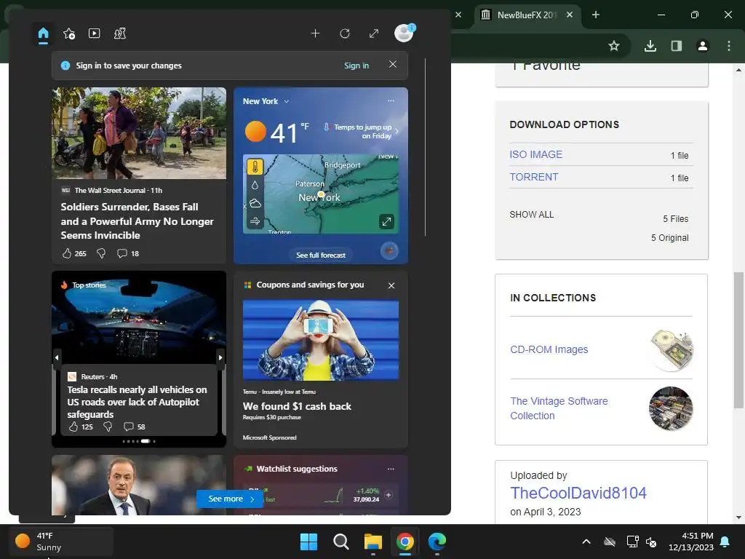Open CD-ROM Images collection

point(549,349)
